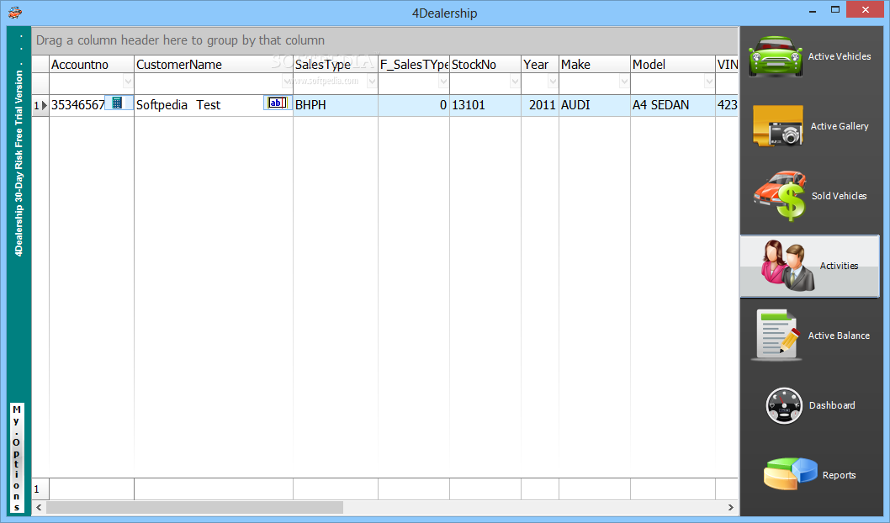Viewport: 890px width, 523px height.
Task: Open Active Vehicles green car icon
Action: (x=776, y=56)
